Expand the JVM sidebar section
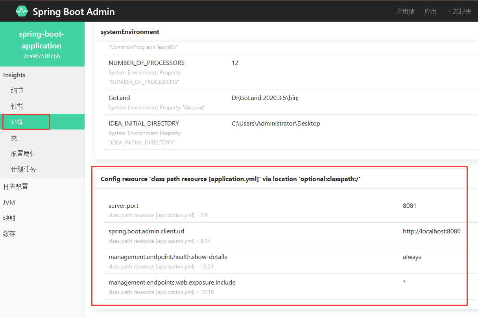This screenshot has width=478, height=318. coord(42,202)
